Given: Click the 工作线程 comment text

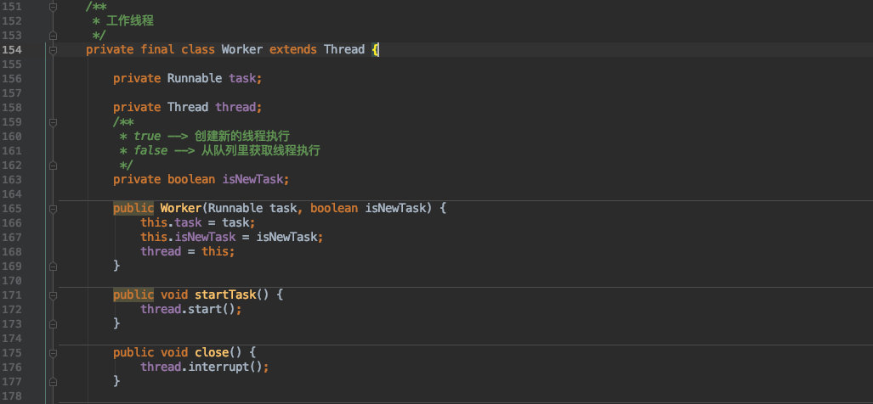Looking at the screenshot, I should click(x=130, y=21).
